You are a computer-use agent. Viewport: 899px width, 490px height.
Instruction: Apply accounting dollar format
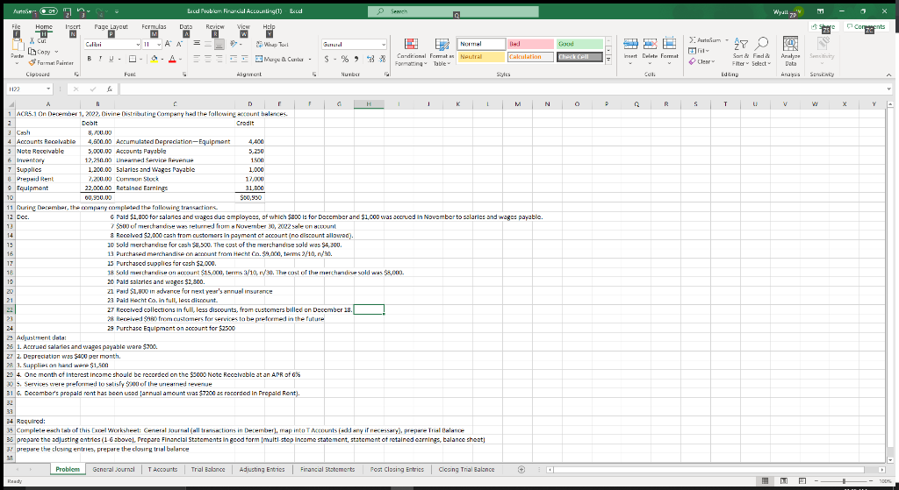pos(327,59)
